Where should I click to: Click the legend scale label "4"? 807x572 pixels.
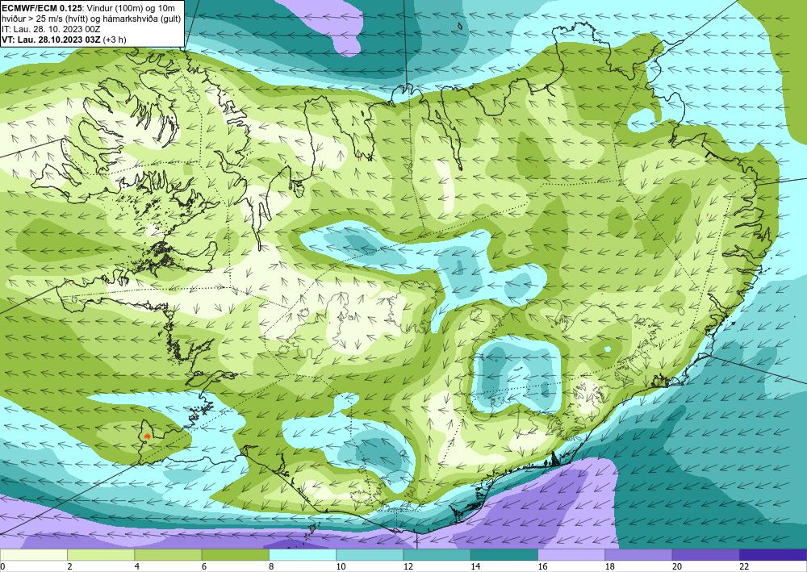tap(137, 566)
